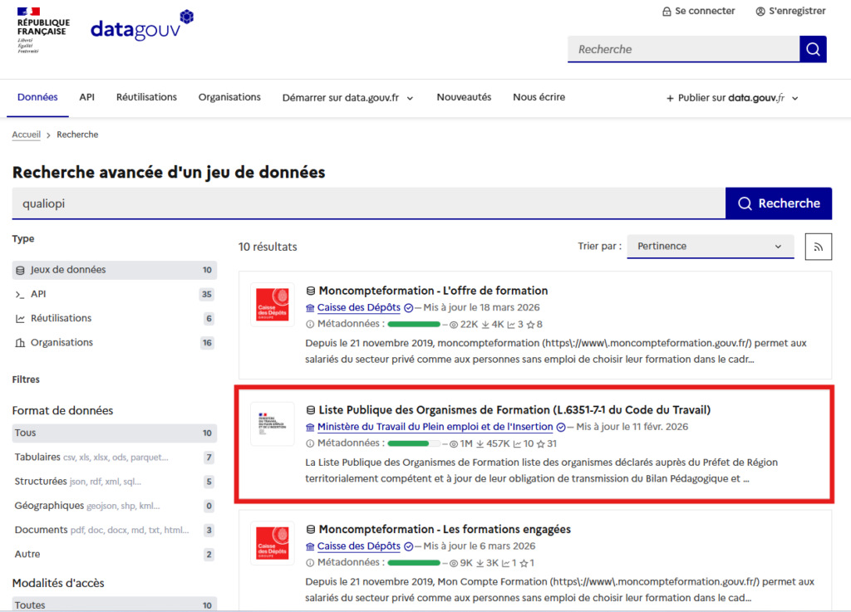This screenshot has width=851, height=612.
Task: Click the user icon beside S'enregistrer
Action: point(760,12)
